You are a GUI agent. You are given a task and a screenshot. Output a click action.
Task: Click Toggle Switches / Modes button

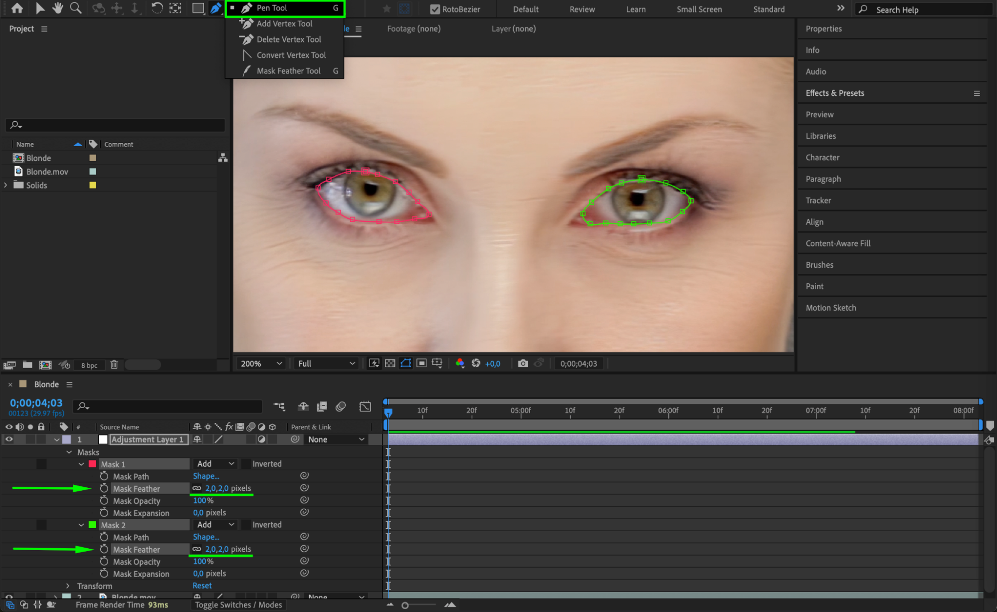tap(238, 605)
